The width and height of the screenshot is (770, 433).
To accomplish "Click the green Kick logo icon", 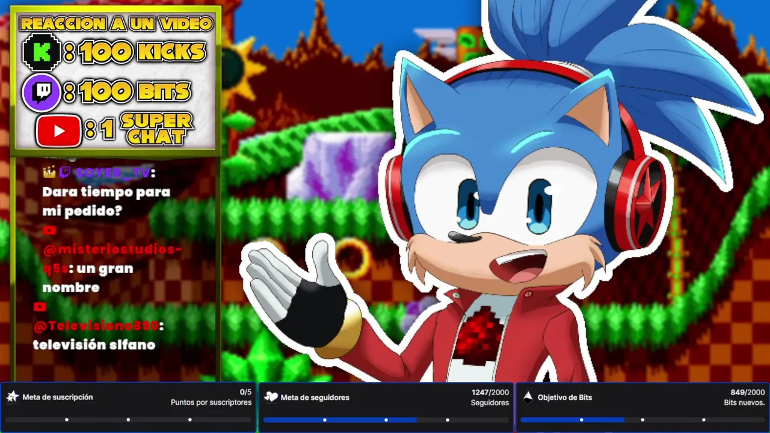I will (x=41, y=53).
